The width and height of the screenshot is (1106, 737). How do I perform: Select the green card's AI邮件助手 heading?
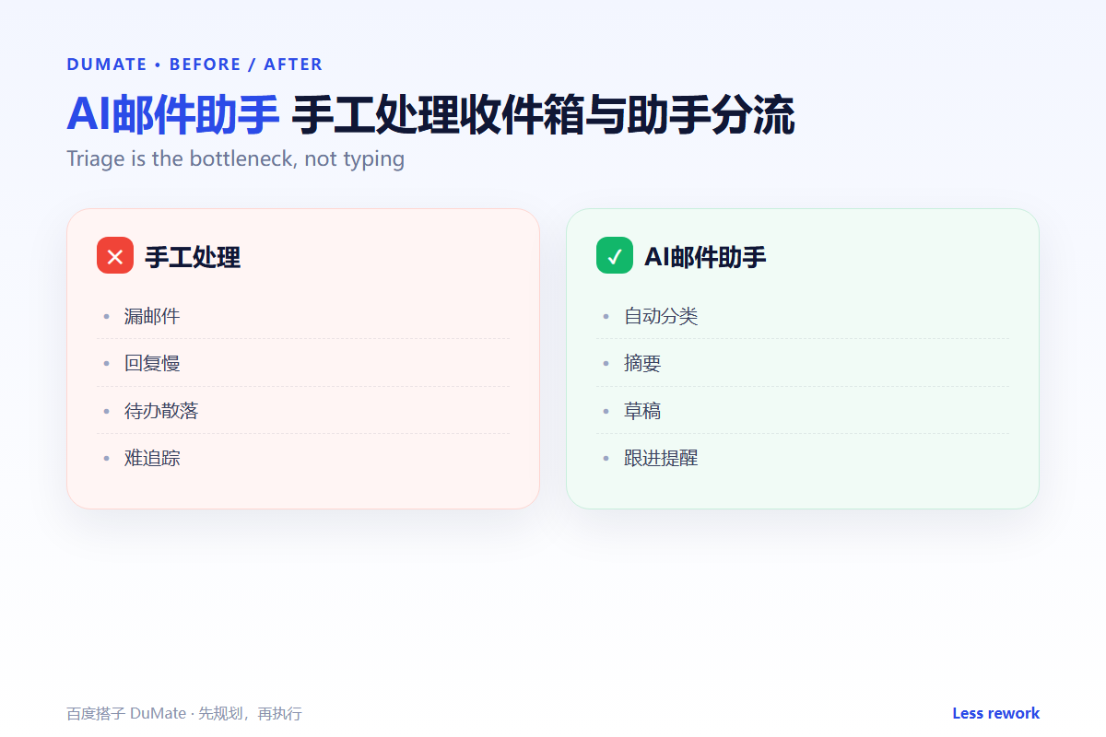click(705, 257)
